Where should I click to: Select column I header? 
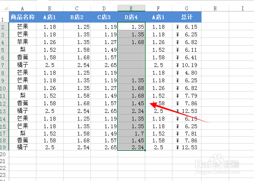[x=243, y=8]
